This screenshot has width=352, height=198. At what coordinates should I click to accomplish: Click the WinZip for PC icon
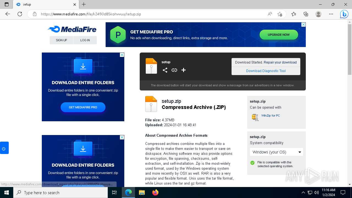pos(255,117)
